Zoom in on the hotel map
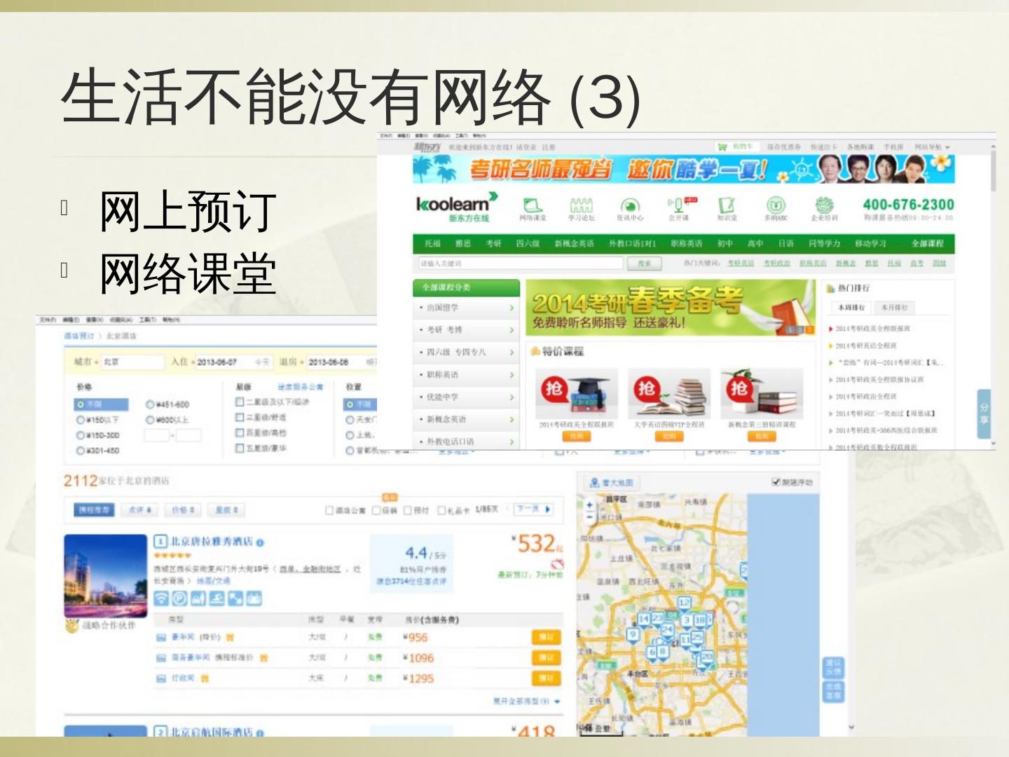The width and height of the screenshot is (1009, 757). [589, 504]
